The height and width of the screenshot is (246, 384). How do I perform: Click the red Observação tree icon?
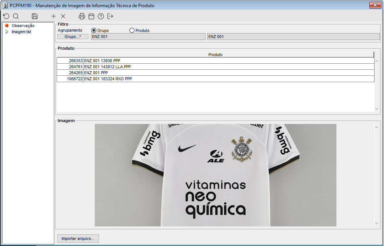click(7, 26)
